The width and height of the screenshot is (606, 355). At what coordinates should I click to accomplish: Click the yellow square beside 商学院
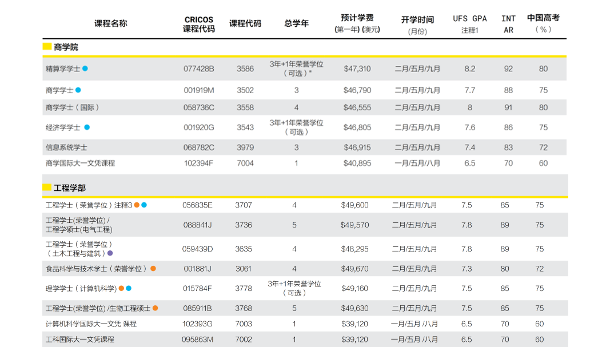coord(47,47)
